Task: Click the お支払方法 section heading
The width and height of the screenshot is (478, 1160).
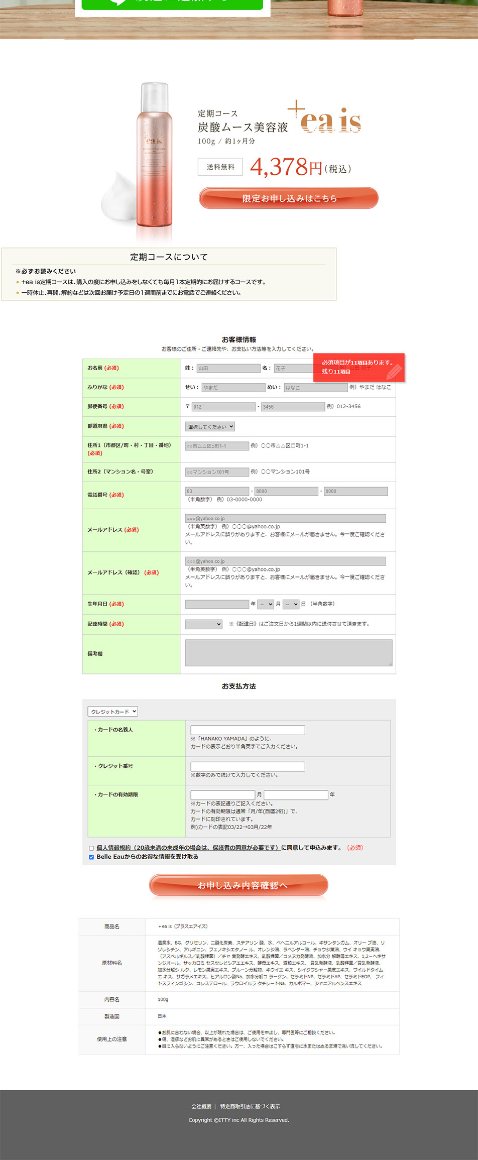Action: tap(239, 686)
